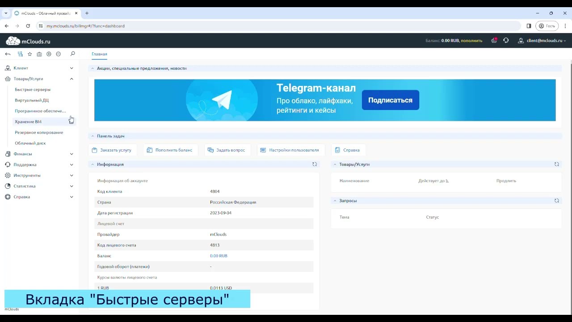Click the user avatar icon in header

[521, 40]
